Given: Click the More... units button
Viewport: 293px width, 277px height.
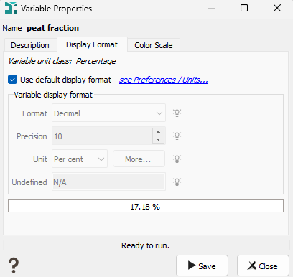Looking at the screenshot, I should [x=139, y=159].
